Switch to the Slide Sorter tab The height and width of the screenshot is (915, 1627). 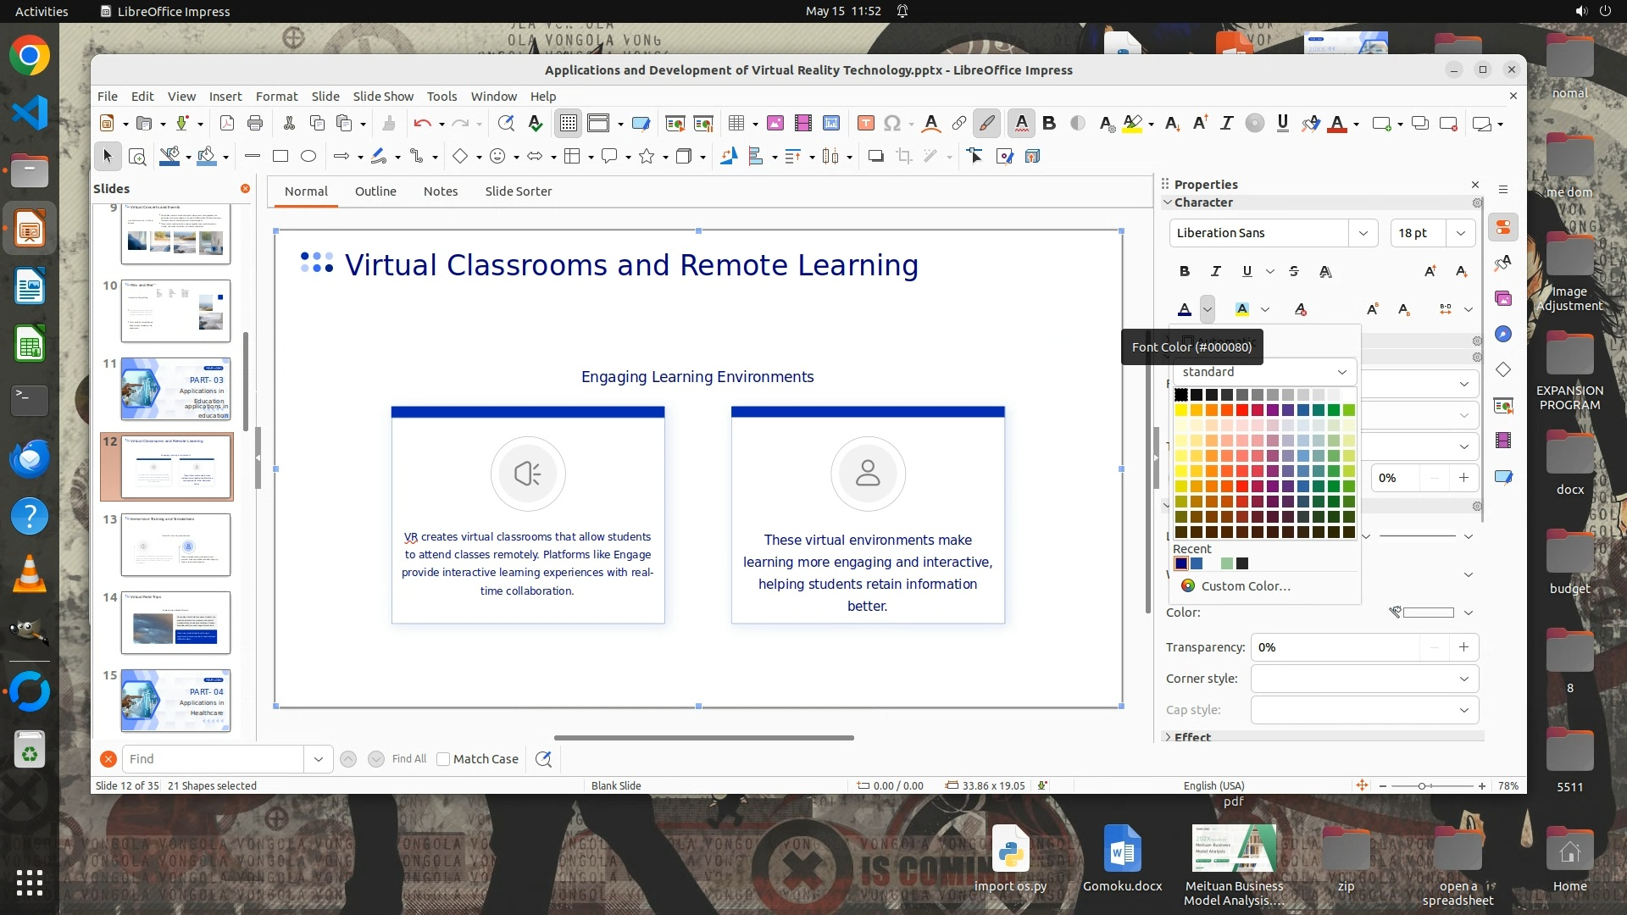click(518, 191)
